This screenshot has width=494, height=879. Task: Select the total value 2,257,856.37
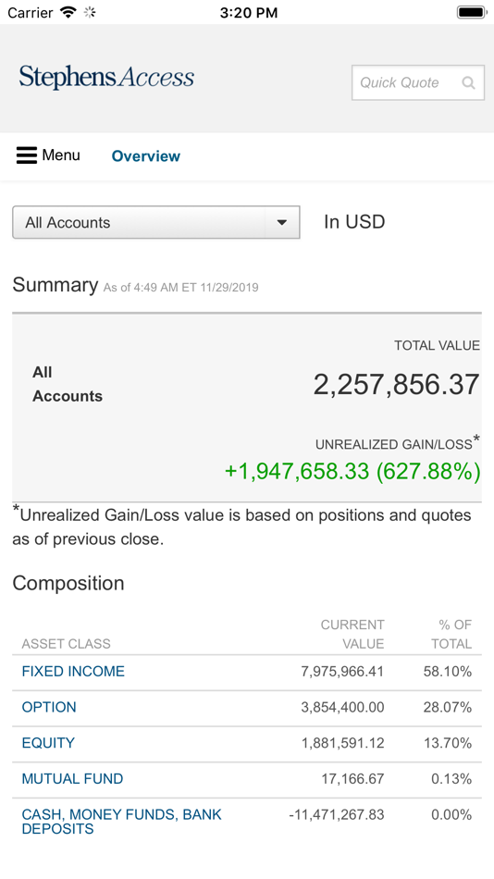(x=396, y=385)
